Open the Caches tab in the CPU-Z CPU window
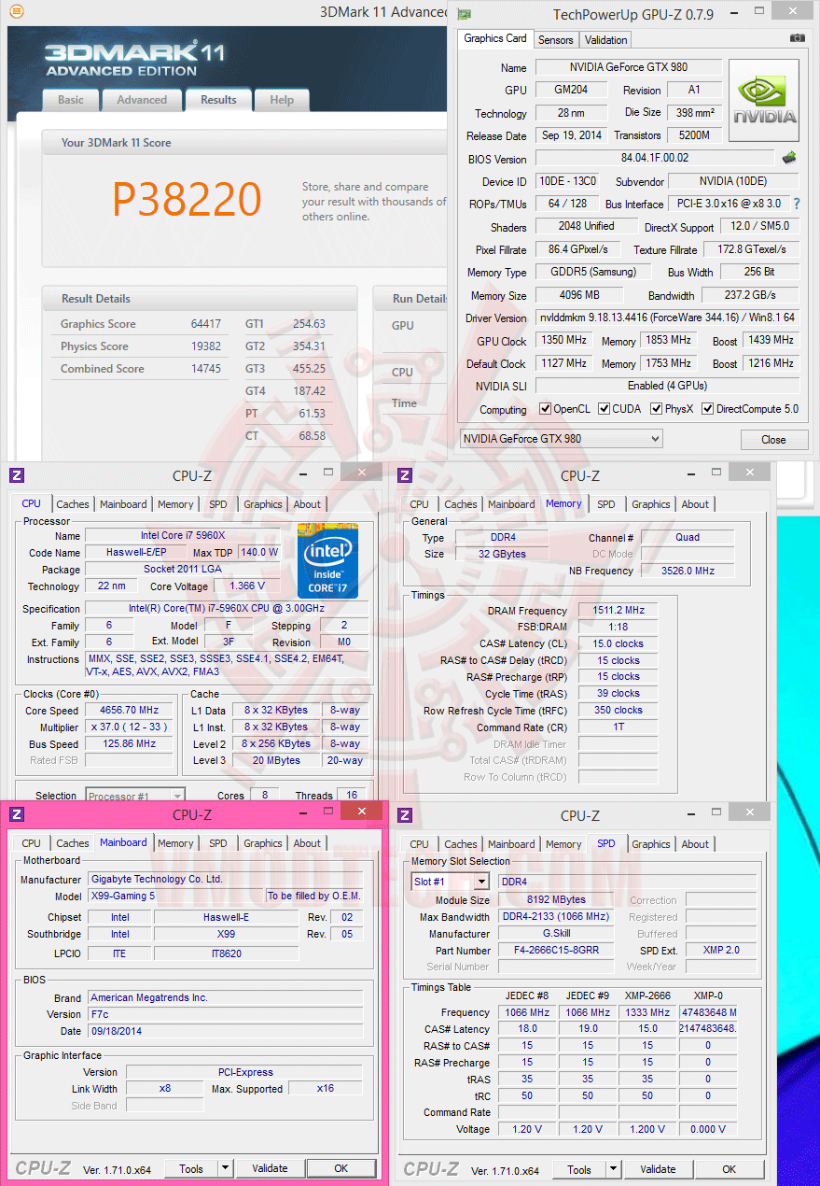820x1186 pixels. click(x=73, y=504)
